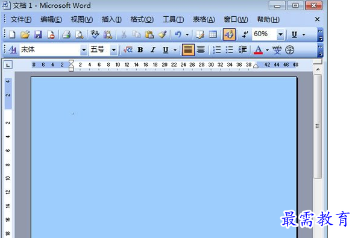Click the right indent ruler marker
This screenshot has width=355, height=238.
256,66
